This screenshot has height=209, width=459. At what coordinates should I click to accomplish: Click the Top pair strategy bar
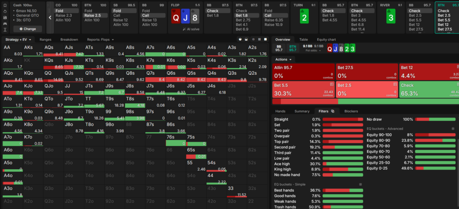(x=343, y=141)
